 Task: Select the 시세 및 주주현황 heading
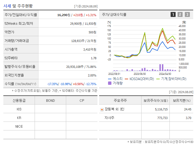coord(18,6)
